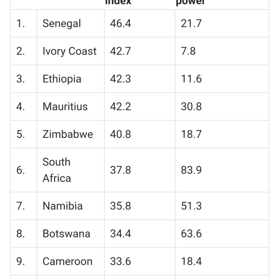Click the Zimbabwe country cell
279x279 pixels.
(x=68, y=134)
